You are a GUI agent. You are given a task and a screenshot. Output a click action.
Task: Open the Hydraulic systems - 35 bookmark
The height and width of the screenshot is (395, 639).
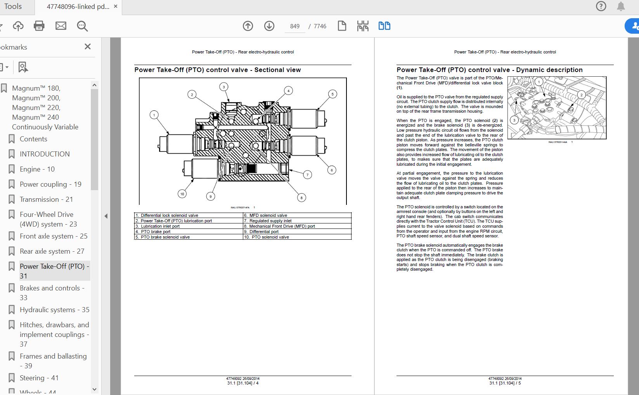point(54,310)
